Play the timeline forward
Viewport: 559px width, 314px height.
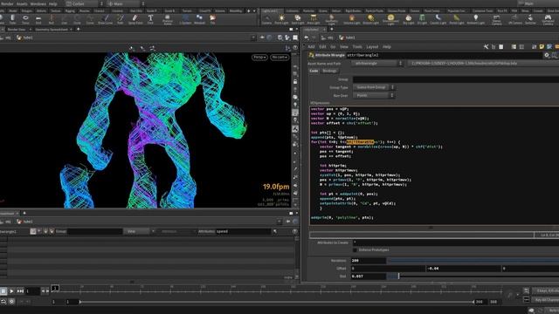(x=11, y=291)
